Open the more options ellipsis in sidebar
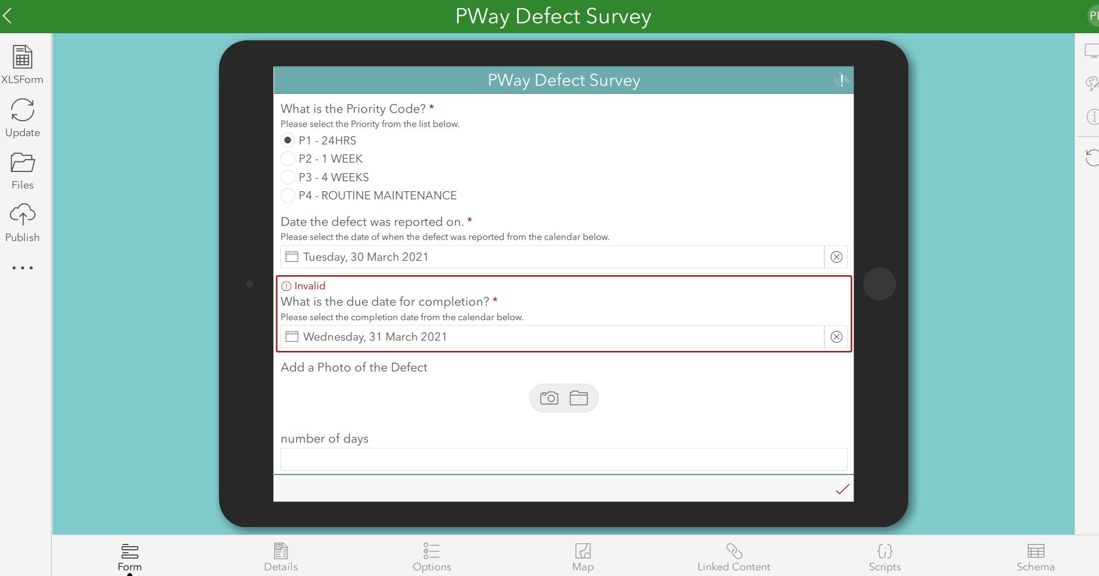This screenshot has width=1099, height=576. 22,268
